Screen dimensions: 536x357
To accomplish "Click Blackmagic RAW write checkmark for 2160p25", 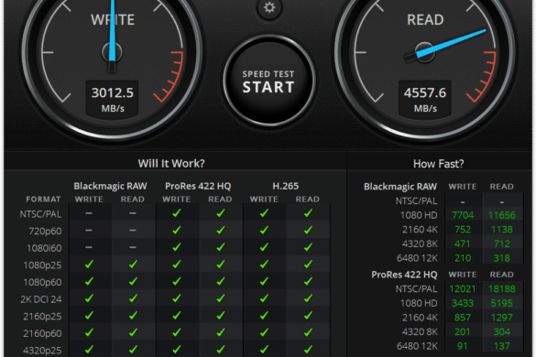I will coord(89,315).
